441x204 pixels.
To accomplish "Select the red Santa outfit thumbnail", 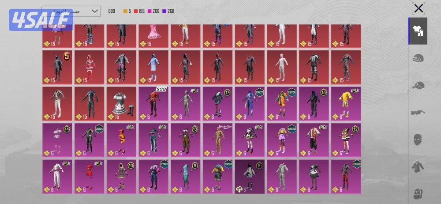I will (x=90, y=67).
